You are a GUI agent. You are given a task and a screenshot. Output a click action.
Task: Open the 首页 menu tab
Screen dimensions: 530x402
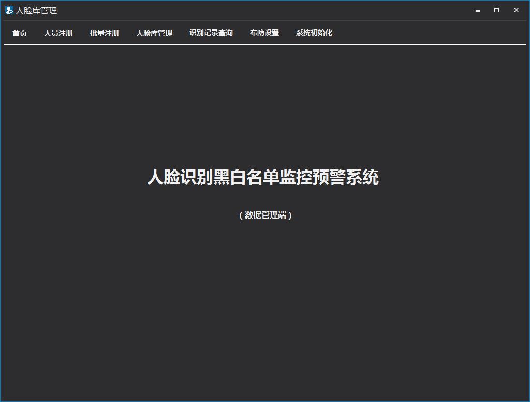coord(20,33)
